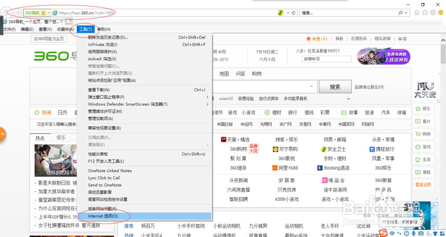Screen dimensions: 446x237
Task: Open the 消息(3) notification link
Action: pos(317,39)
